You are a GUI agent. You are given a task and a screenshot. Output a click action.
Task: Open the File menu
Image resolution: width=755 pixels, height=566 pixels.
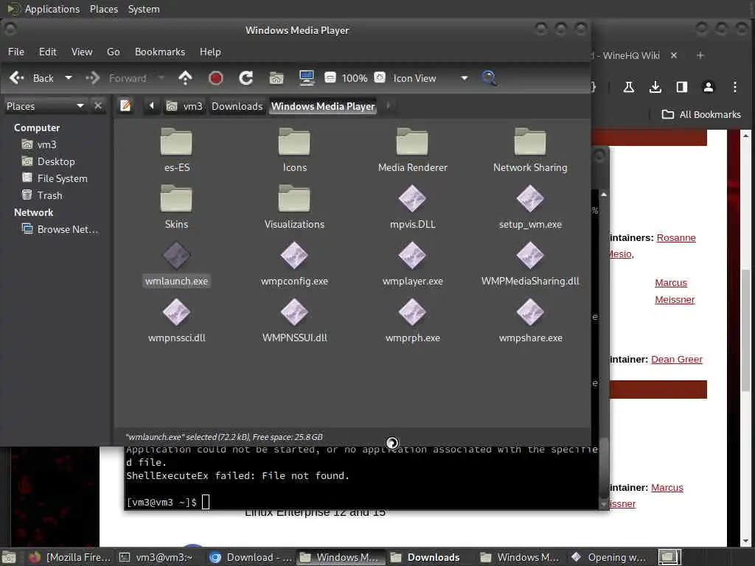point(16,52)
